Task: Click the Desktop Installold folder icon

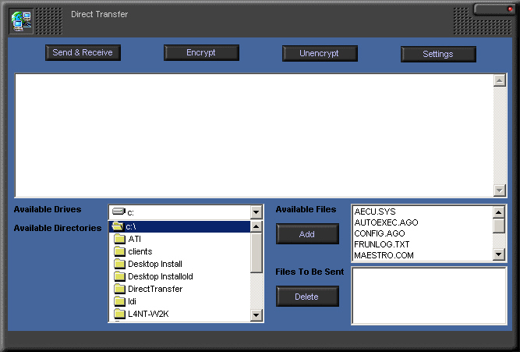Action: coord(119,276)
